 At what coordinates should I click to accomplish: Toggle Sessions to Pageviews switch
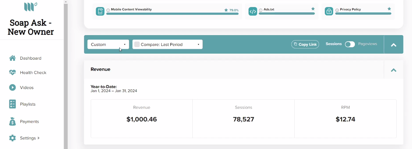[350, 44]
